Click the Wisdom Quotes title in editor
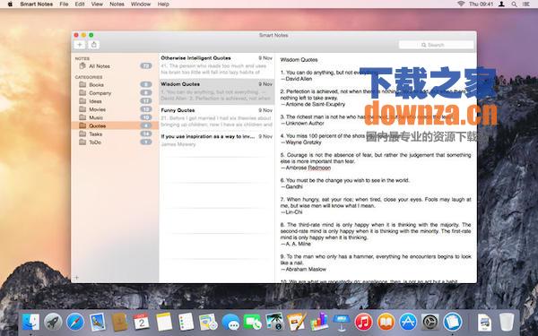The width and height of the screenshot is (538, 336). tap(299, 60)
